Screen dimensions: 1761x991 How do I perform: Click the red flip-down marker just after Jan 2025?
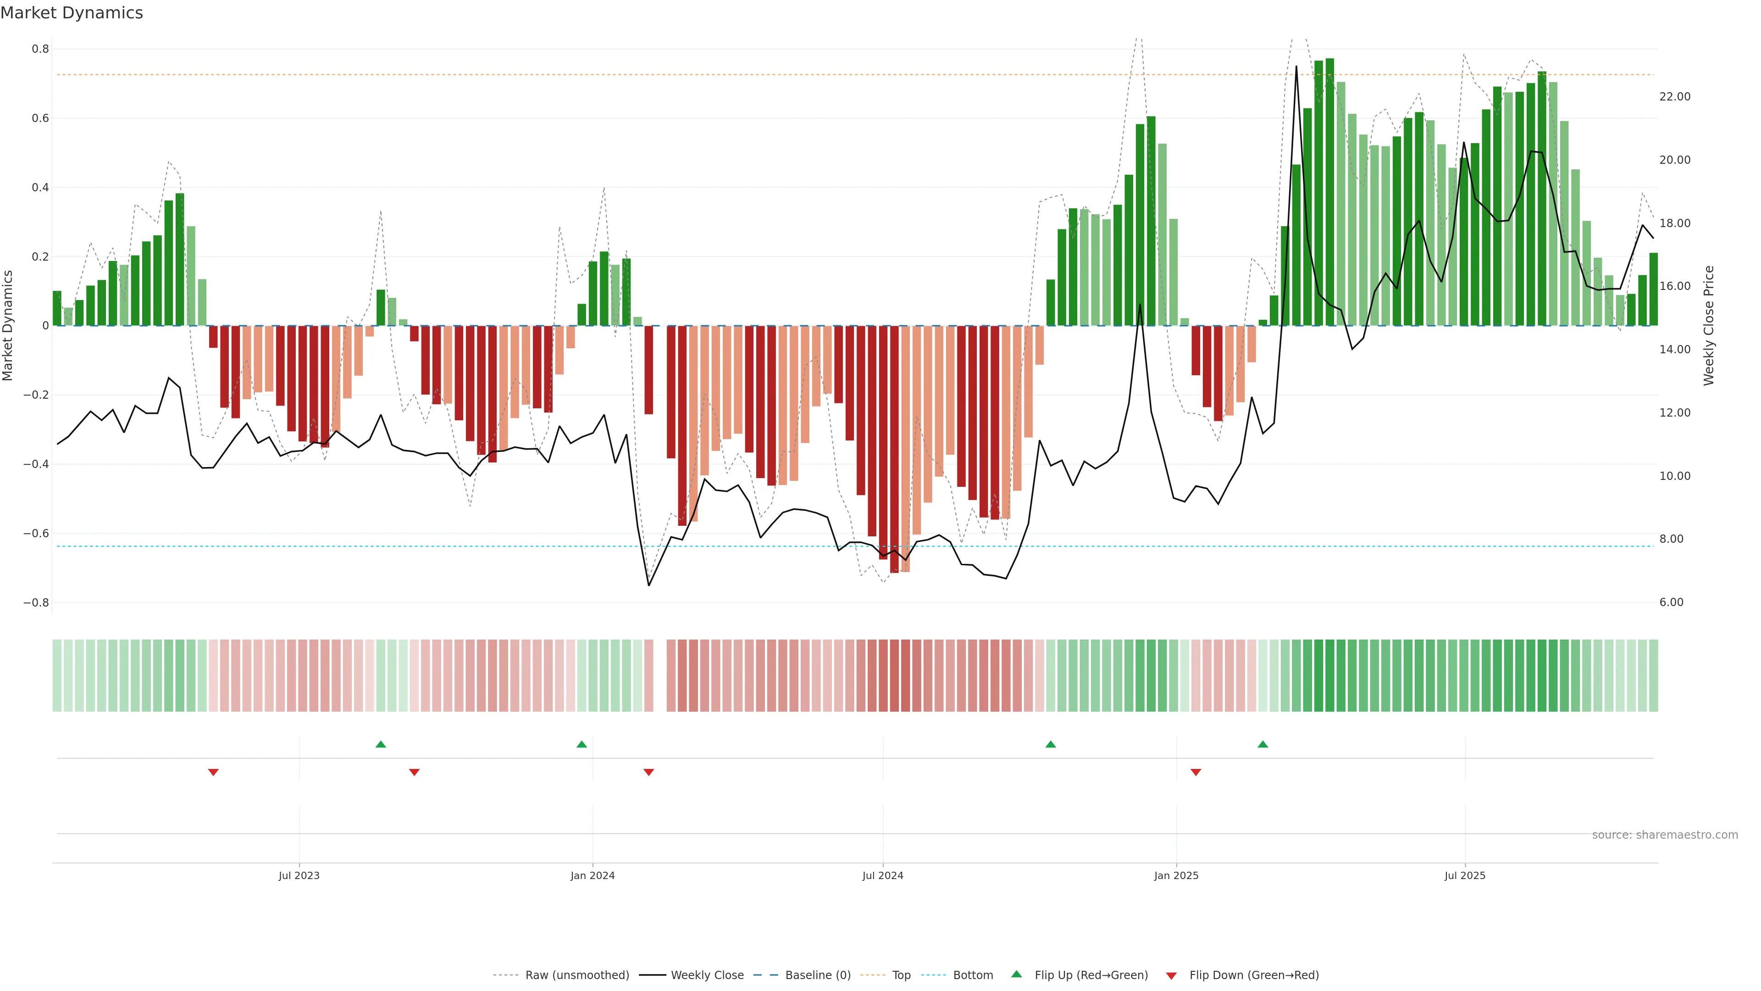tap(1196, 772)
